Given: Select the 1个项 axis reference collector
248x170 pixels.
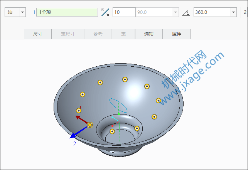Looking at the screenshot, I should pos(67,12).
